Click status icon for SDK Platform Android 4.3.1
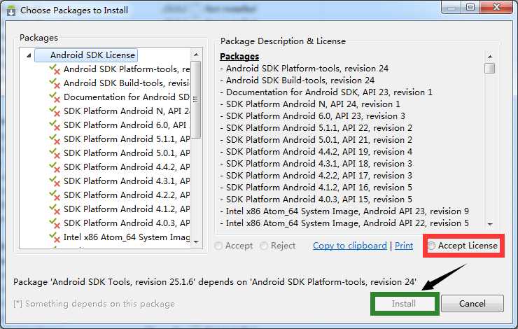518x329 pixels. [54, 182]
